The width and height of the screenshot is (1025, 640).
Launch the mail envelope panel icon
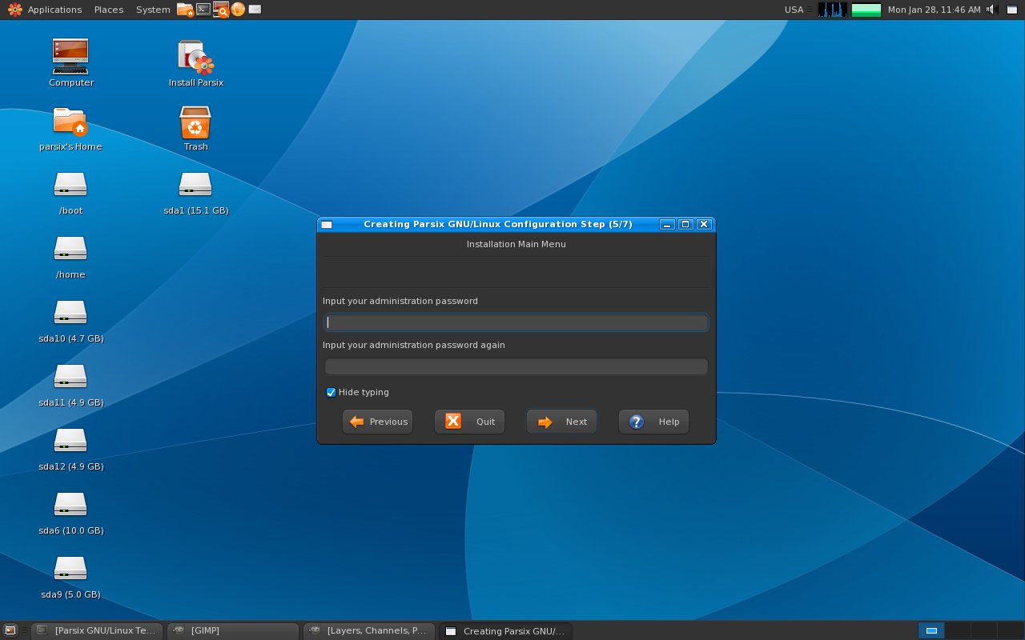tap(255, 10)
